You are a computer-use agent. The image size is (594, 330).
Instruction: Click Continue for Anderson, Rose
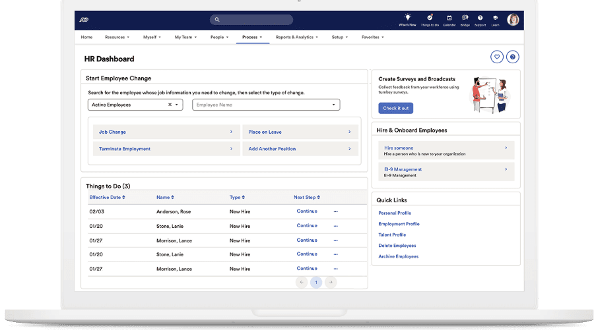(x=307, y=211)
